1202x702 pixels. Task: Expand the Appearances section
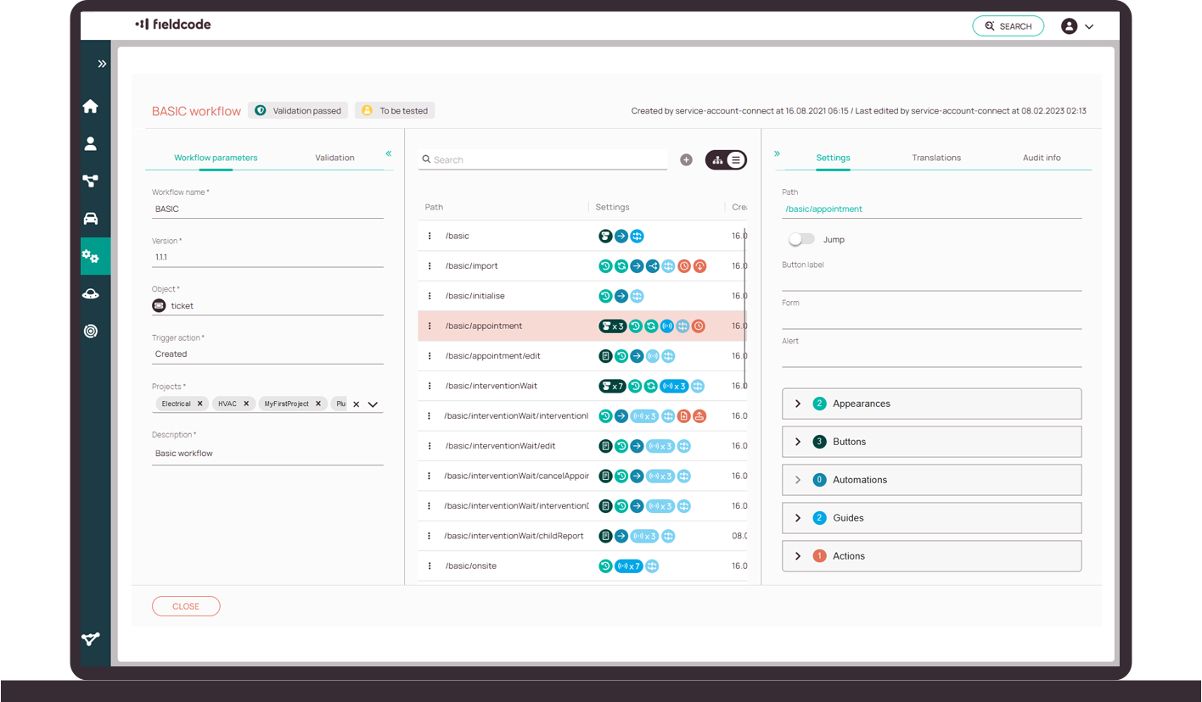[x=798, y=404]
